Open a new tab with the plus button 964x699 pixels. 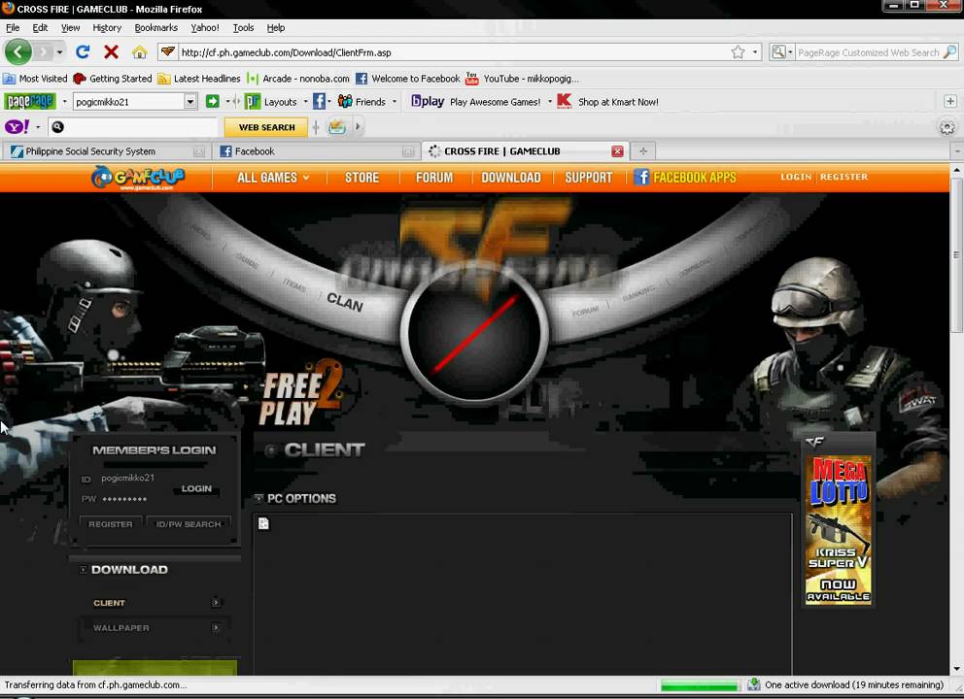tap(642, 151)
